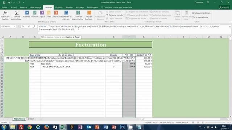Viewport: 232px width, 130px height.
Task: Collapse the expanded formula bar arrow
Action: coord(230,26)
